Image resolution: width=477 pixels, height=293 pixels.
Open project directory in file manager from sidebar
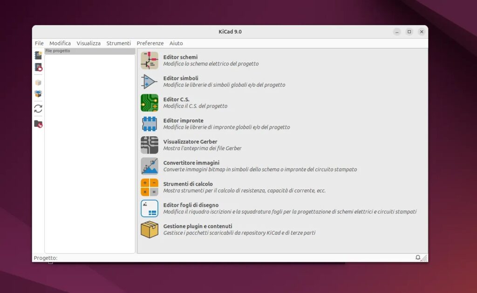[38, 123]
